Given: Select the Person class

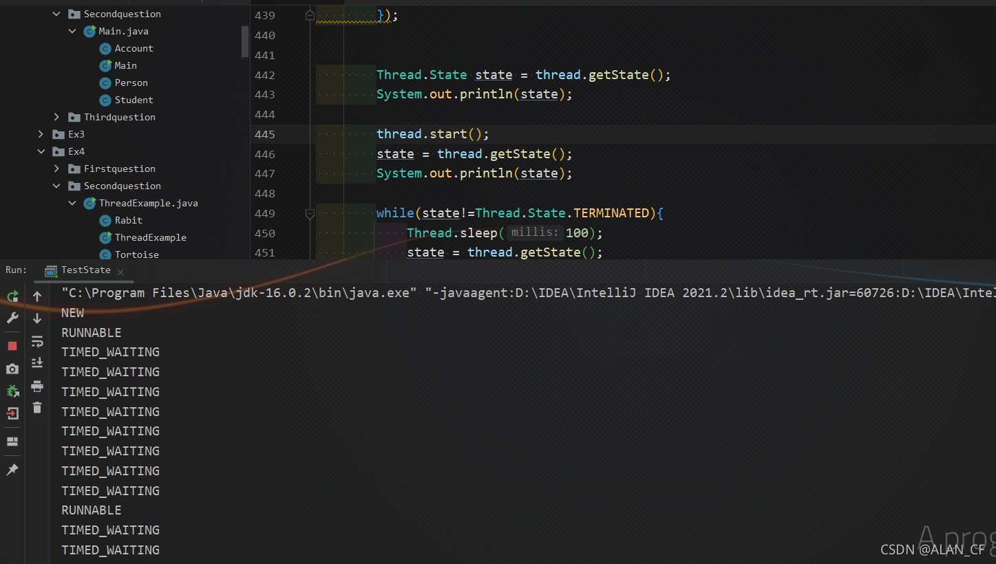Looking at the screenshot, I should pos(123,83).
